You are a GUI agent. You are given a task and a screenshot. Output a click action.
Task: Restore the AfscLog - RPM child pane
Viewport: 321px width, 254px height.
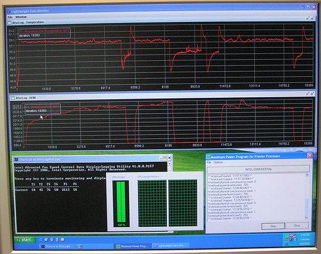click(308, 94)
